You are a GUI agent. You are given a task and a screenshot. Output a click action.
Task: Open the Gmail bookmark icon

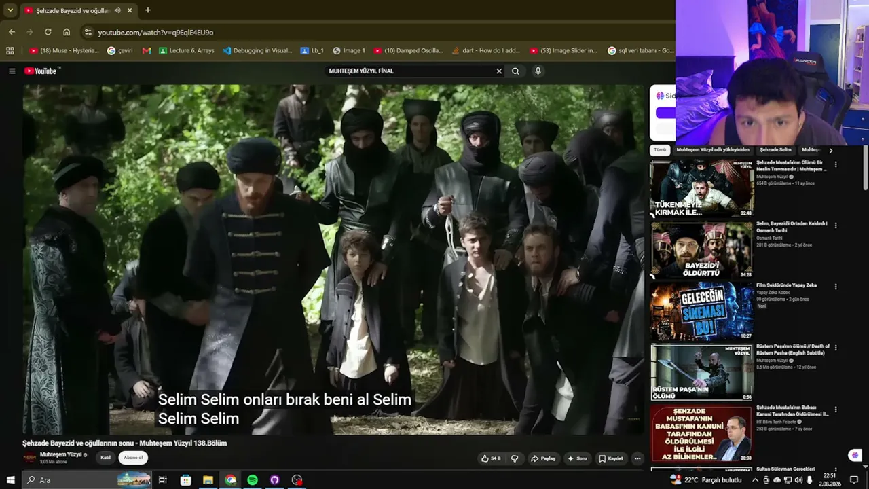click(x=147, y=50)
